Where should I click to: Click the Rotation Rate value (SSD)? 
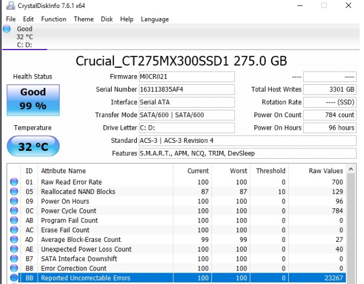pos(330,102)
